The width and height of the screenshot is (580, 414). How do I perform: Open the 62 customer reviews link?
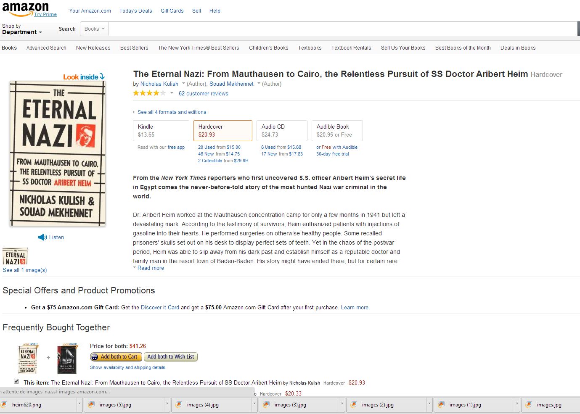coord(204,94)
